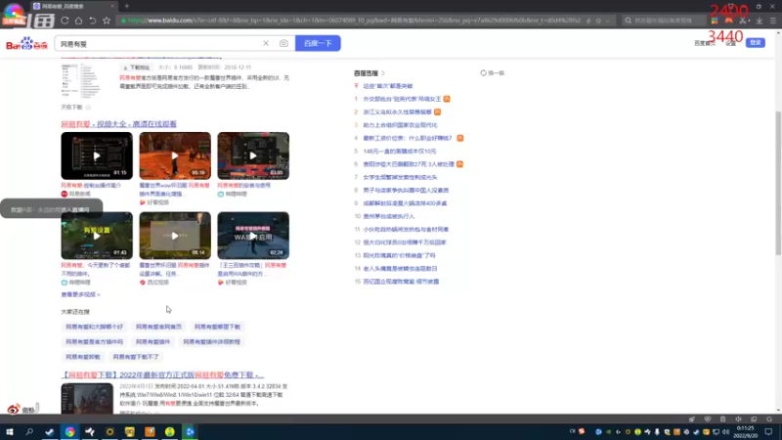
Task: Open the game controller extension icon
Action: click(728, 21)
